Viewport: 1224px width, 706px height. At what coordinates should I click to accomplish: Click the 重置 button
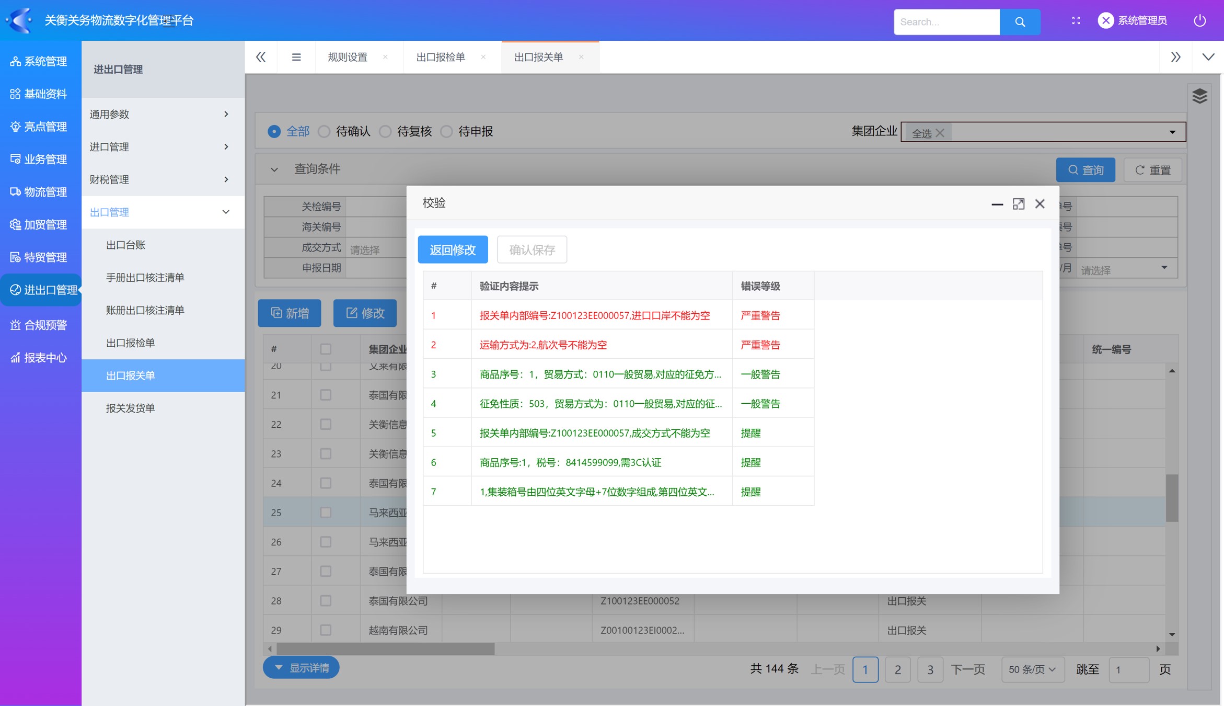click(x=1153, y=170)
